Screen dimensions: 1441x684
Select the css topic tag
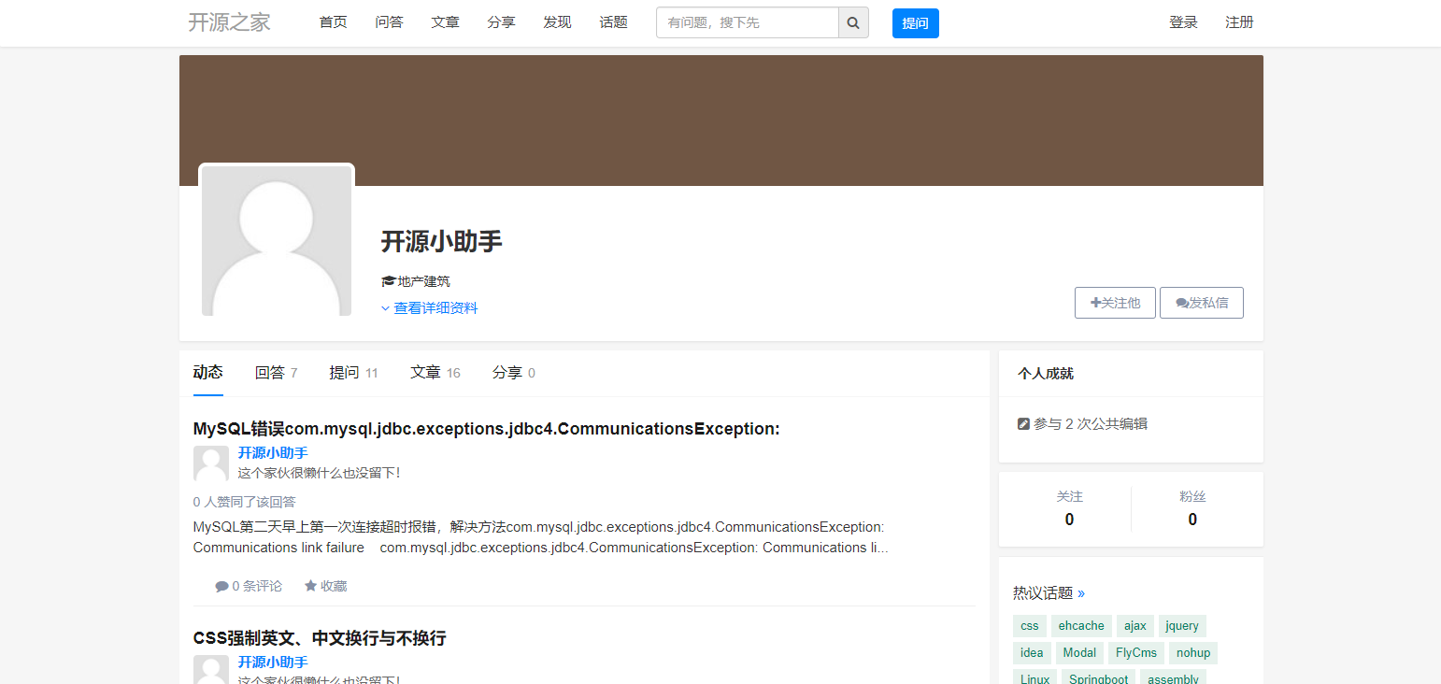tap(1030, 626)
